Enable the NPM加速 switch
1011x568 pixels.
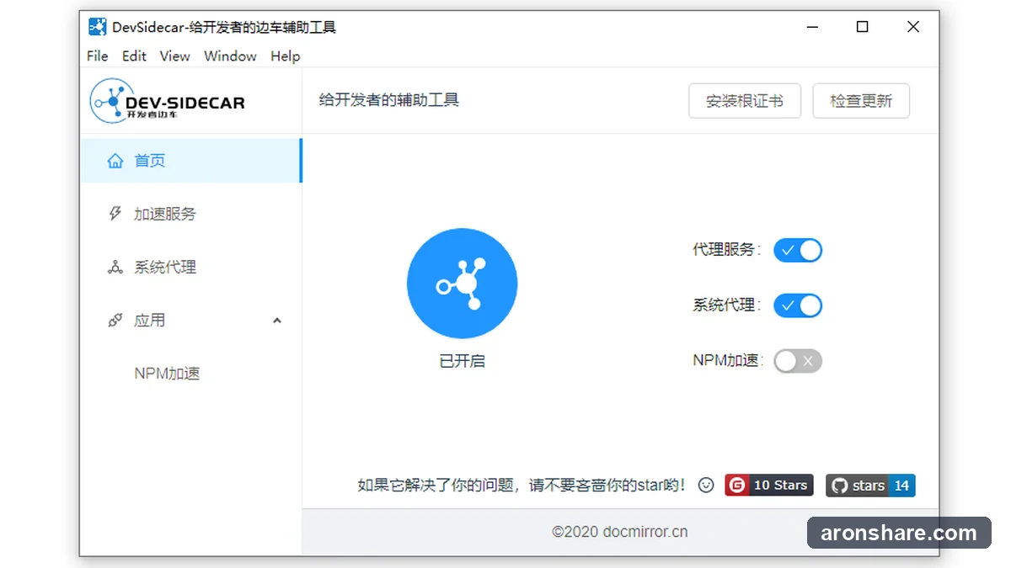point(798,362)
